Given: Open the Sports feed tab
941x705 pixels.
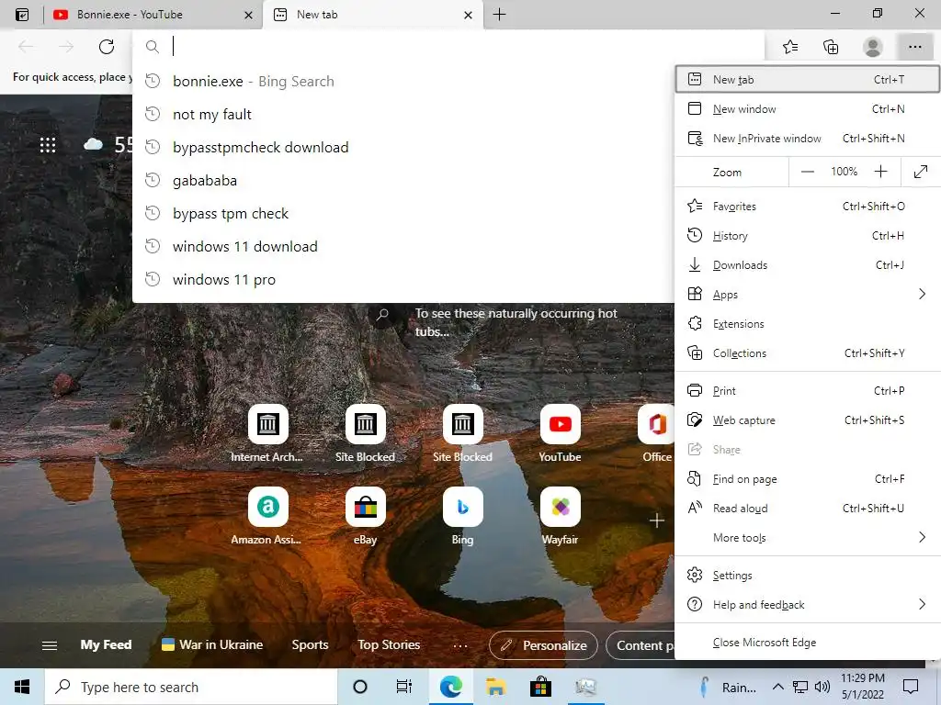Looking at the screenshot, I should (310, 645).
